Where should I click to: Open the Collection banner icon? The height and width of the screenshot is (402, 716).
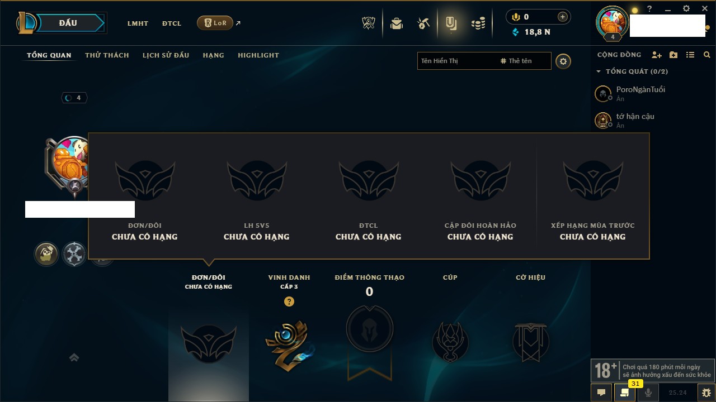[x=451, y=23]
